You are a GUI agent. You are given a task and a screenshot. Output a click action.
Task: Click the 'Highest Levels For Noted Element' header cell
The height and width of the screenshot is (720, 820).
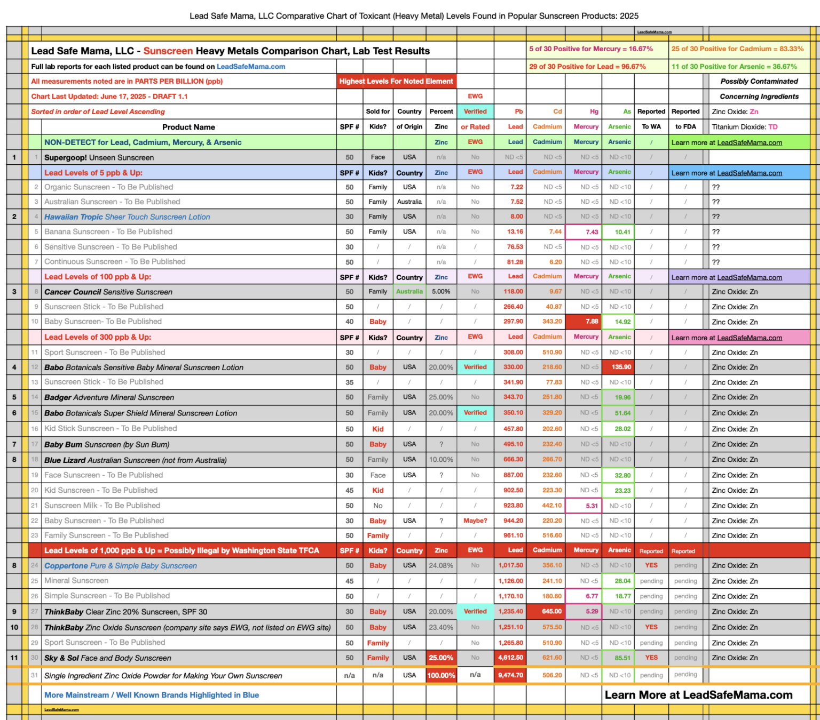pyautogui.click(x=396, y=81)
